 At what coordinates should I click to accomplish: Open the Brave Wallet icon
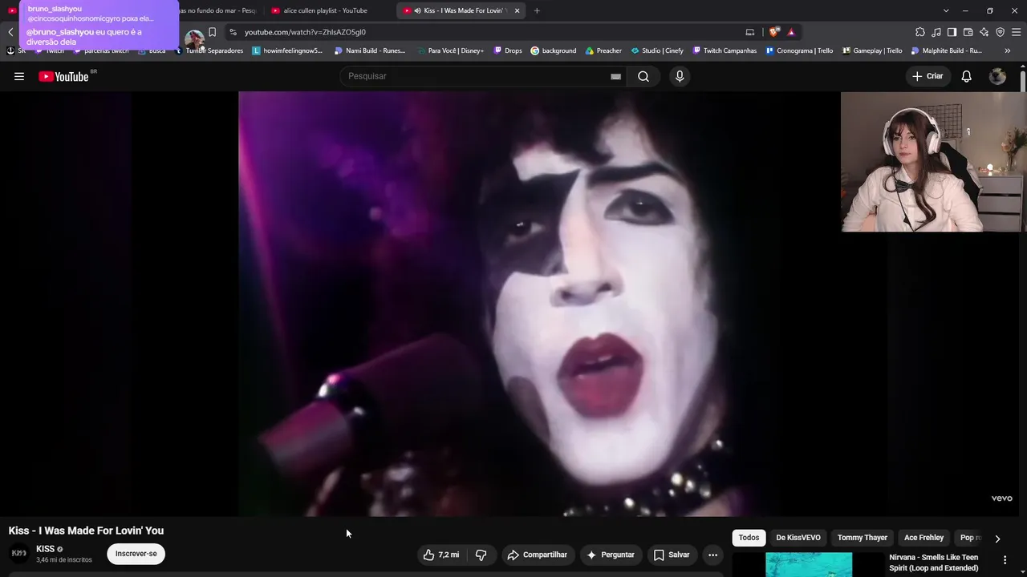click(x=968, y=32)
